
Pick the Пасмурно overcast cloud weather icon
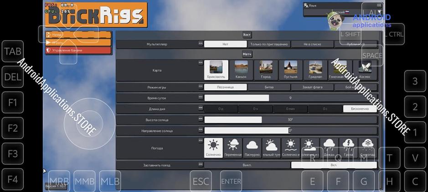(x=252, y=148)
